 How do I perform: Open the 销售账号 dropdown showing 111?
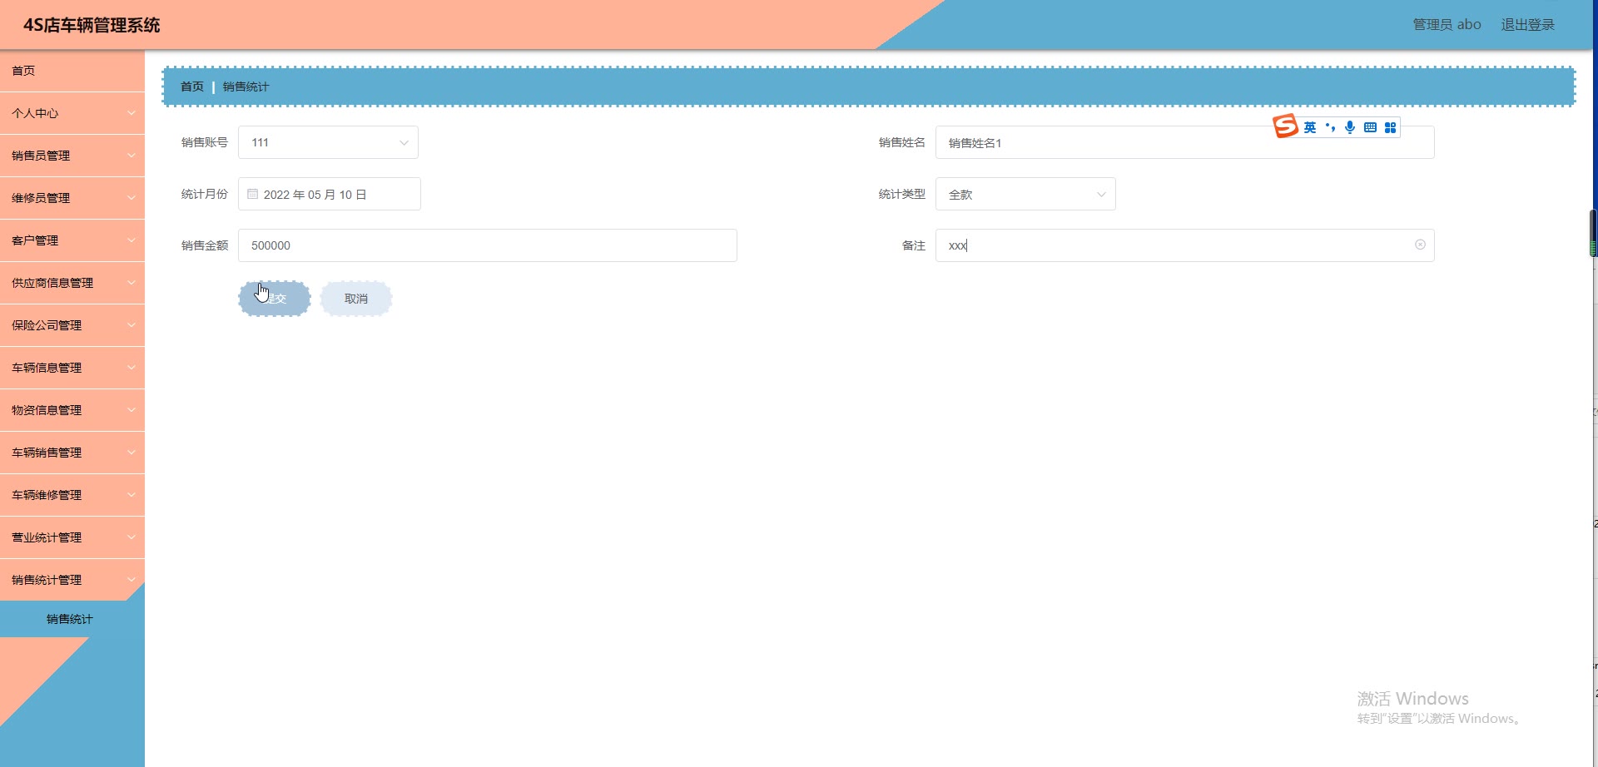[328, 142]
